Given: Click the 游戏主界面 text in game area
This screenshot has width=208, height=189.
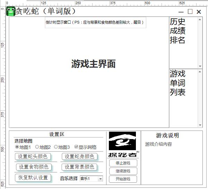Looking at the screenshot, I should point(93,64).
